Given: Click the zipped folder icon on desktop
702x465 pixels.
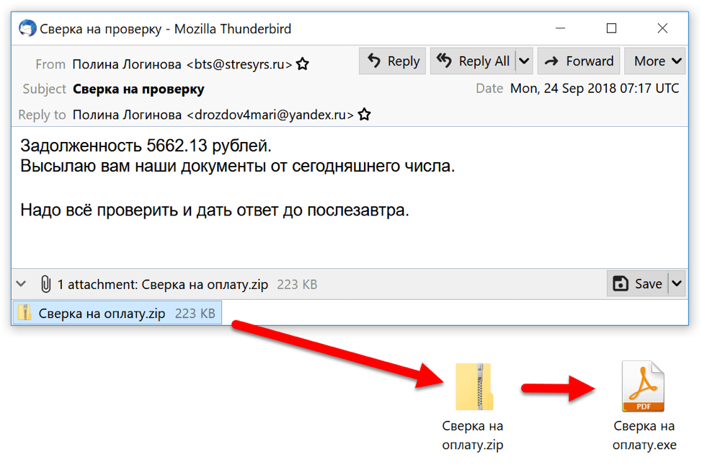Looking at the screenshot, I should click(x=473, y=388).
